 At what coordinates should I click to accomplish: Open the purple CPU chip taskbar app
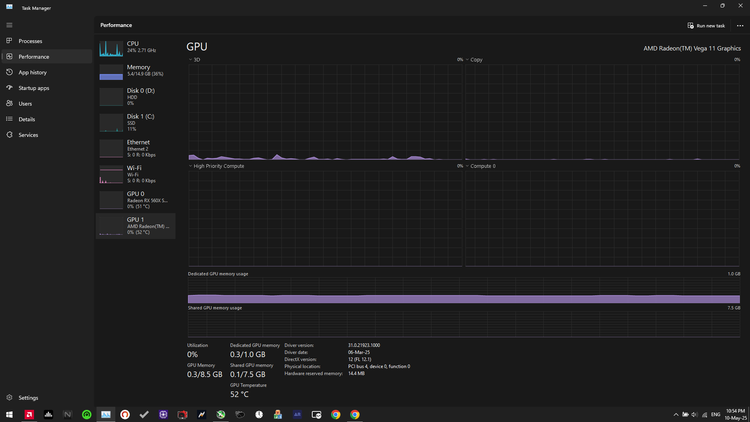pos(163,415)
